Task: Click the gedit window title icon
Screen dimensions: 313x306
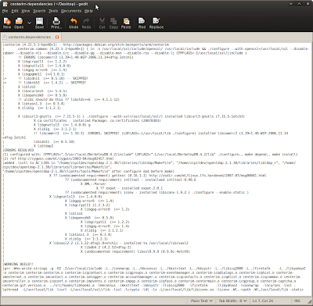Action: pyautogui.click(x=5, y=4)
